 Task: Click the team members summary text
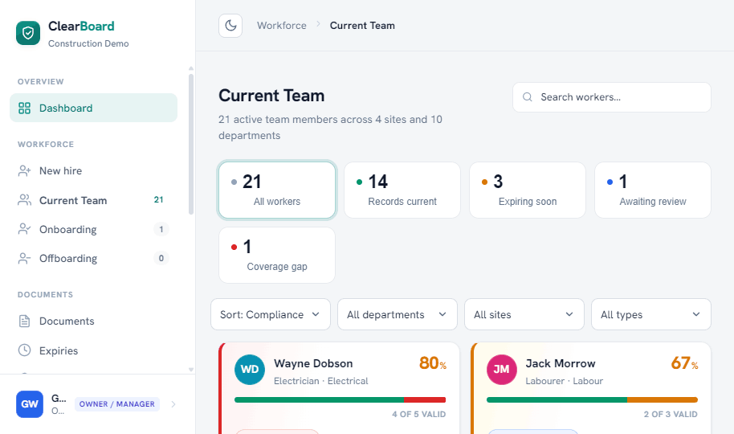pyautogui.click(x=331, y=128)
